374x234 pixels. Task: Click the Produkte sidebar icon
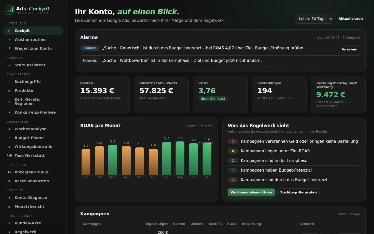[9, 90]
